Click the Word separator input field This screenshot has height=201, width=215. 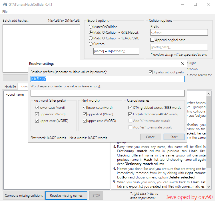(107, 93)
